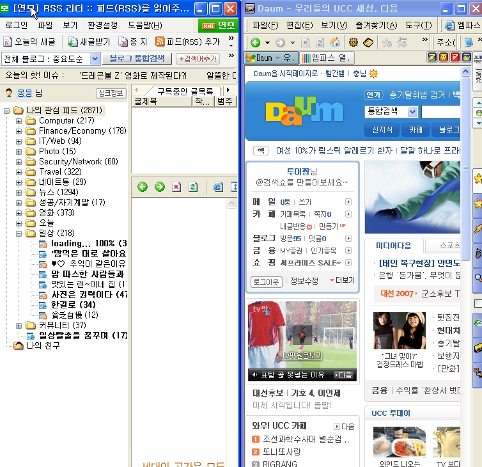482x467 pixels.
Task: Click 중지 stop toolbar button
Action: tap(134, 42)
